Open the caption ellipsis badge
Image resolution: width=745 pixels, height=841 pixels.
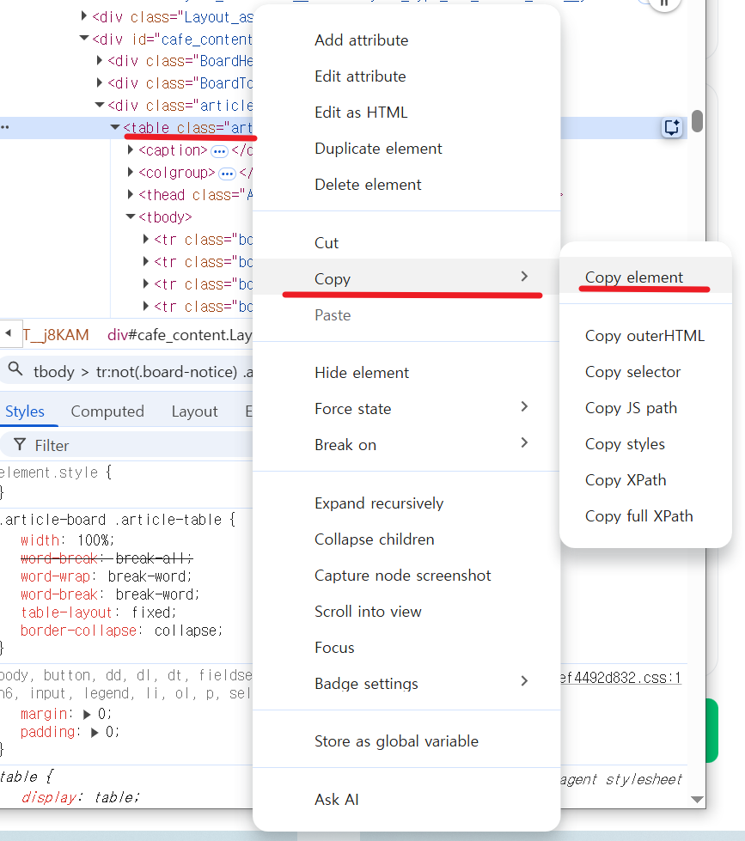[x=219, y=151]
